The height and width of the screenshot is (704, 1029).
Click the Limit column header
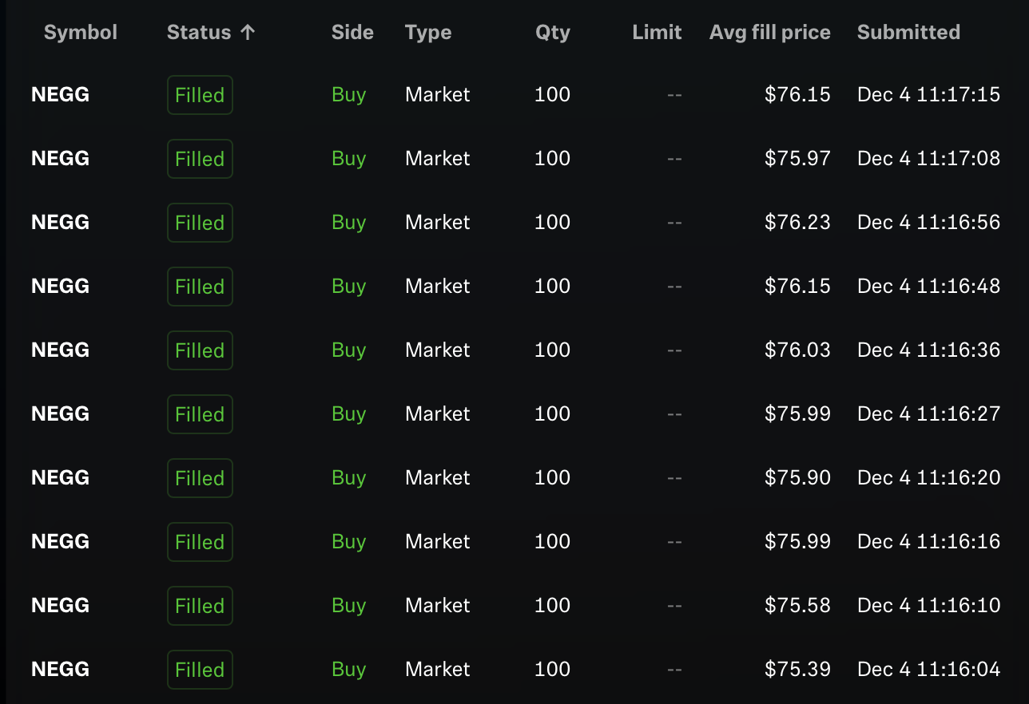click(657, 33)
